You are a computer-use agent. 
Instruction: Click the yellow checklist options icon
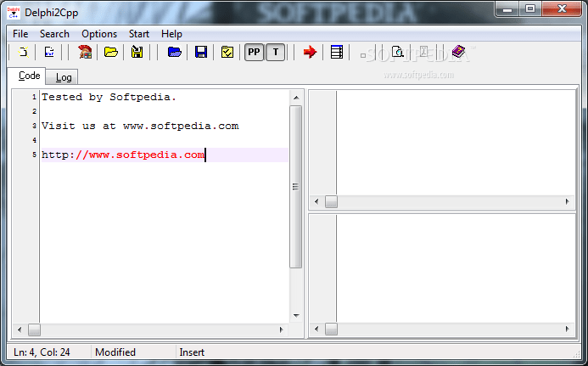(227, 52)
